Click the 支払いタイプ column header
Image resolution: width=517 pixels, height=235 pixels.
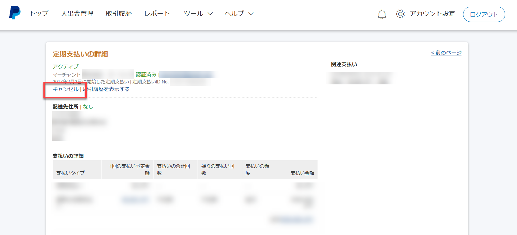(71, 173)
